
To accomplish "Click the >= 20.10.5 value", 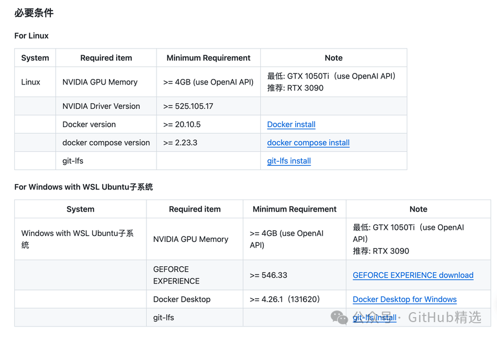I will [x=182, y=124].
